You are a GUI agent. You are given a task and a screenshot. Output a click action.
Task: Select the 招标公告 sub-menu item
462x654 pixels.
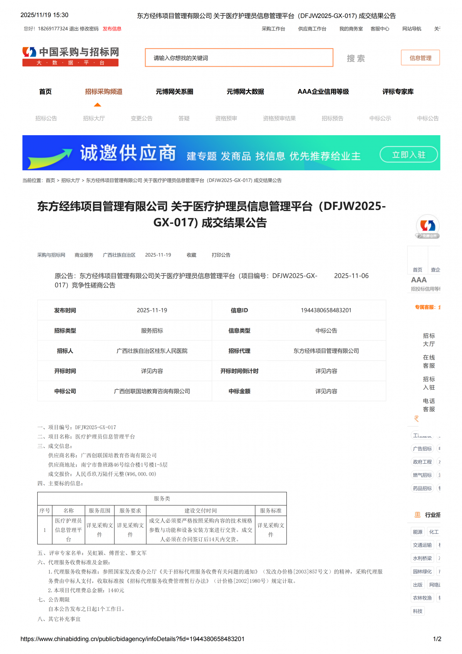[x=46, y=118]
